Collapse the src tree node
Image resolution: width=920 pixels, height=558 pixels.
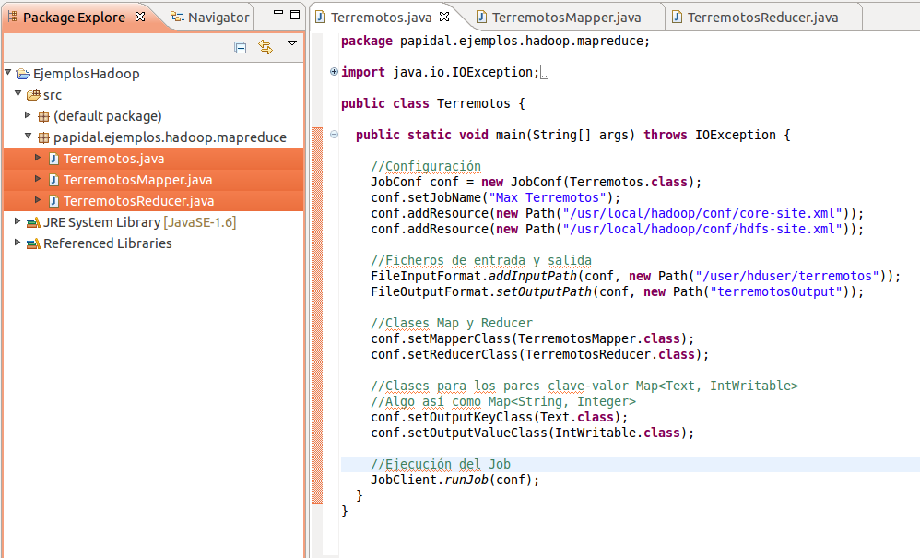(x=17, y=95)
